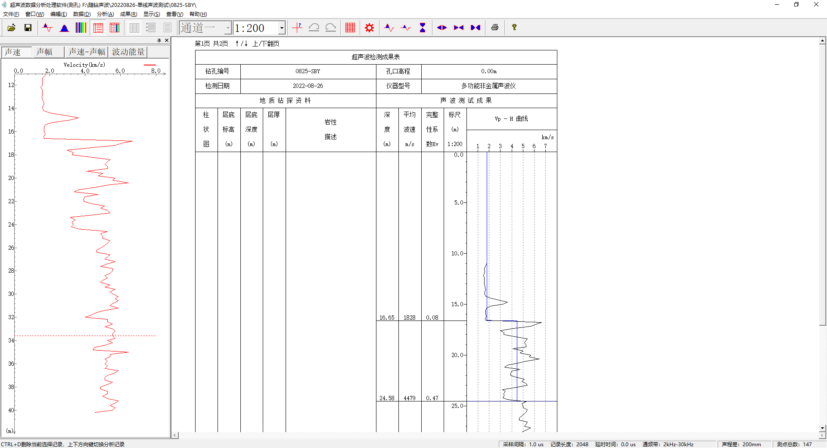
Task: Click the vertical scrollbar down arrow
Action: [x=822, y=428]
